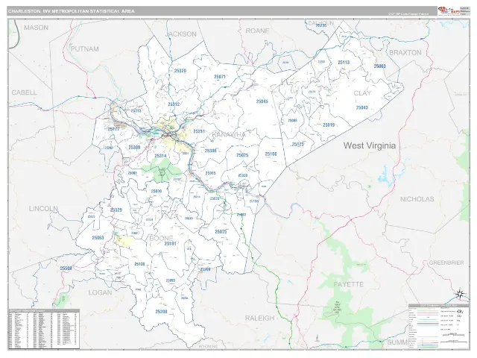The width and height of the screenshot is (477, 358).
Task: Select the KANAWHA county label
Action: click(229, 134)
